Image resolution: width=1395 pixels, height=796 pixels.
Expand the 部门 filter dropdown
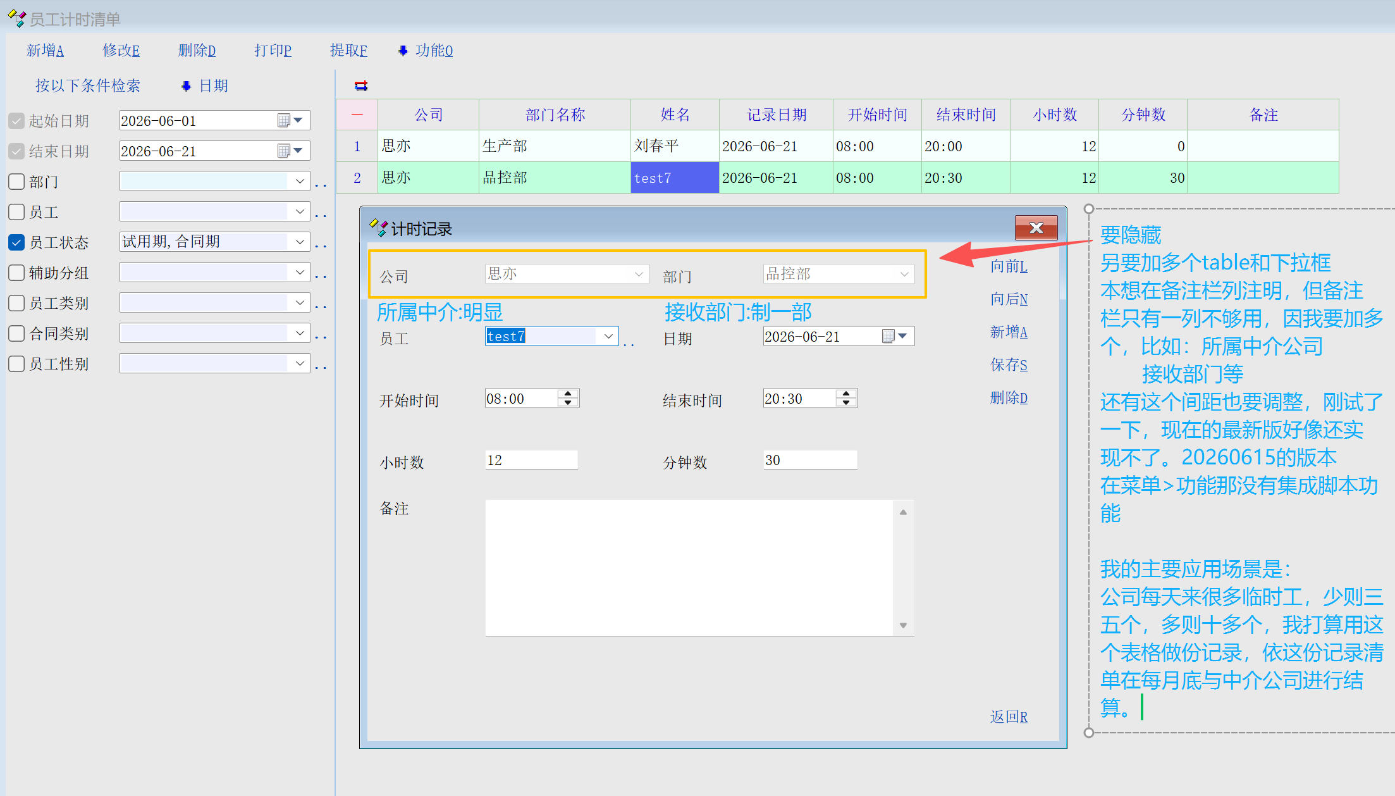click(x=300, y=181)
